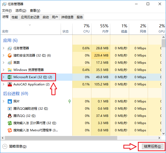Click the 应用 (6) group heading
Image resolution: width=166 pixels, height=153 pixels.
coord(10,41)
